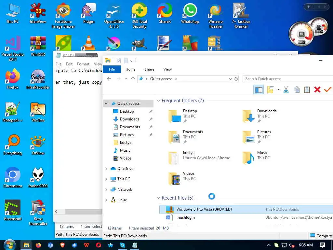333x250 pixels.
Task: Open the notification center icon
Action: click(322, 245)
